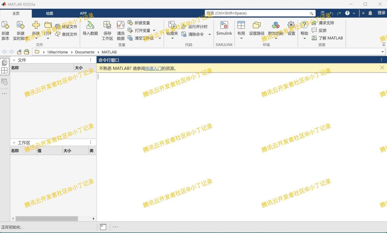Click the status bar command window icon
Image resolution: width=387 pixels, height=233 pixels.
click(x=103, y=227)
